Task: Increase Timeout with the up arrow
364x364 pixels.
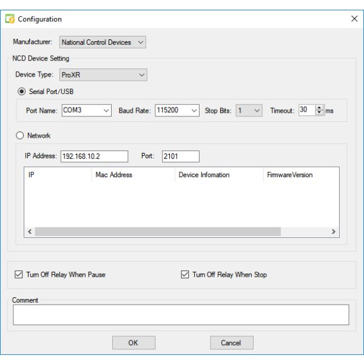Action: point(320,108)
